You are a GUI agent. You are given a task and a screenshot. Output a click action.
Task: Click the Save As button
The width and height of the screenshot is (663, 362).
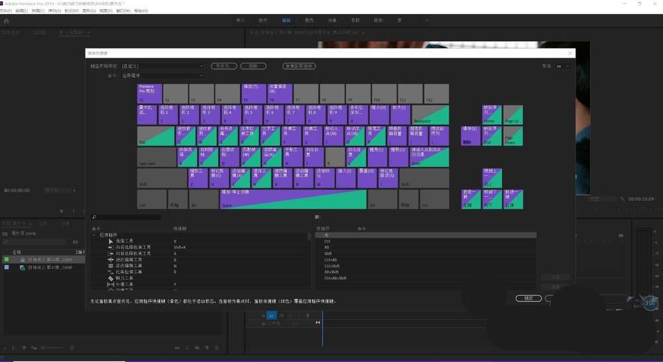[x=224, y=66]
